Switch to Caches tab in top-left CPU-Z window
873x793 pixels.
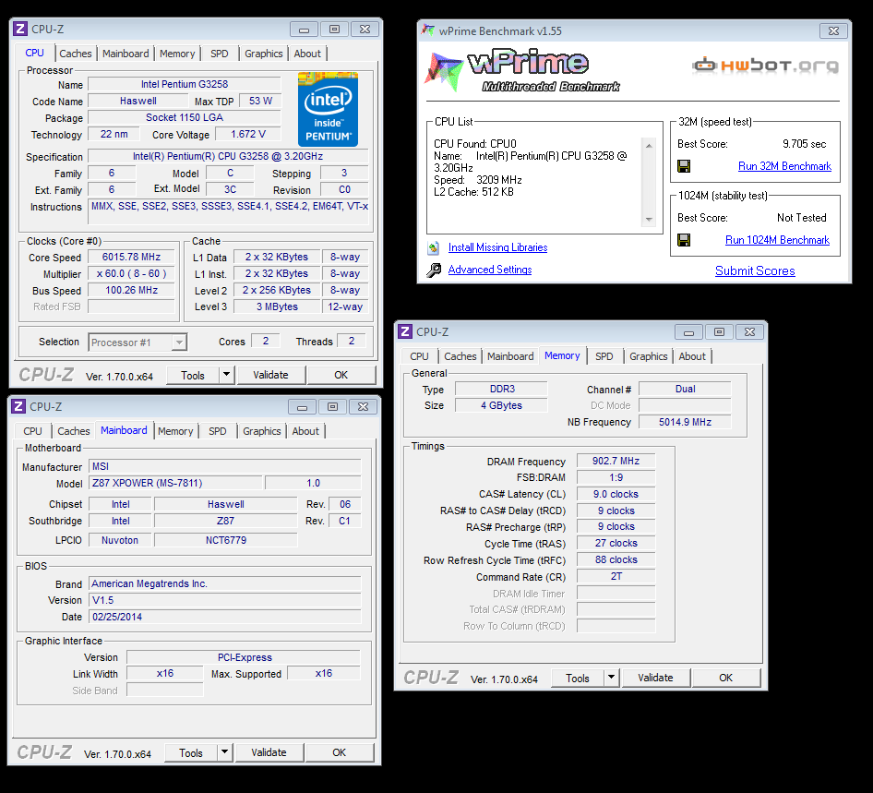click(x=75, y=54)
